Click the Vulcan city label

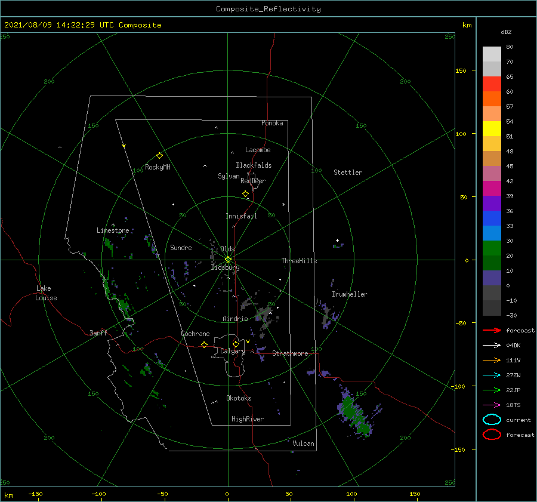click(304, 444)
